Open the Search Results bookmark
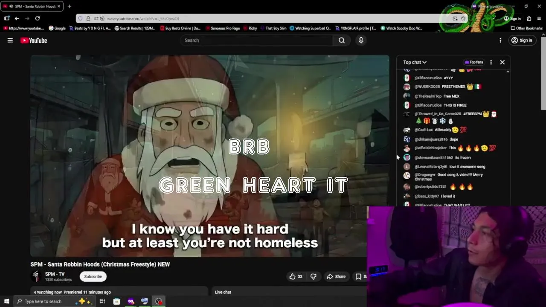The width and height of the screenshot is (546, 307). click(x=135, y=28)
